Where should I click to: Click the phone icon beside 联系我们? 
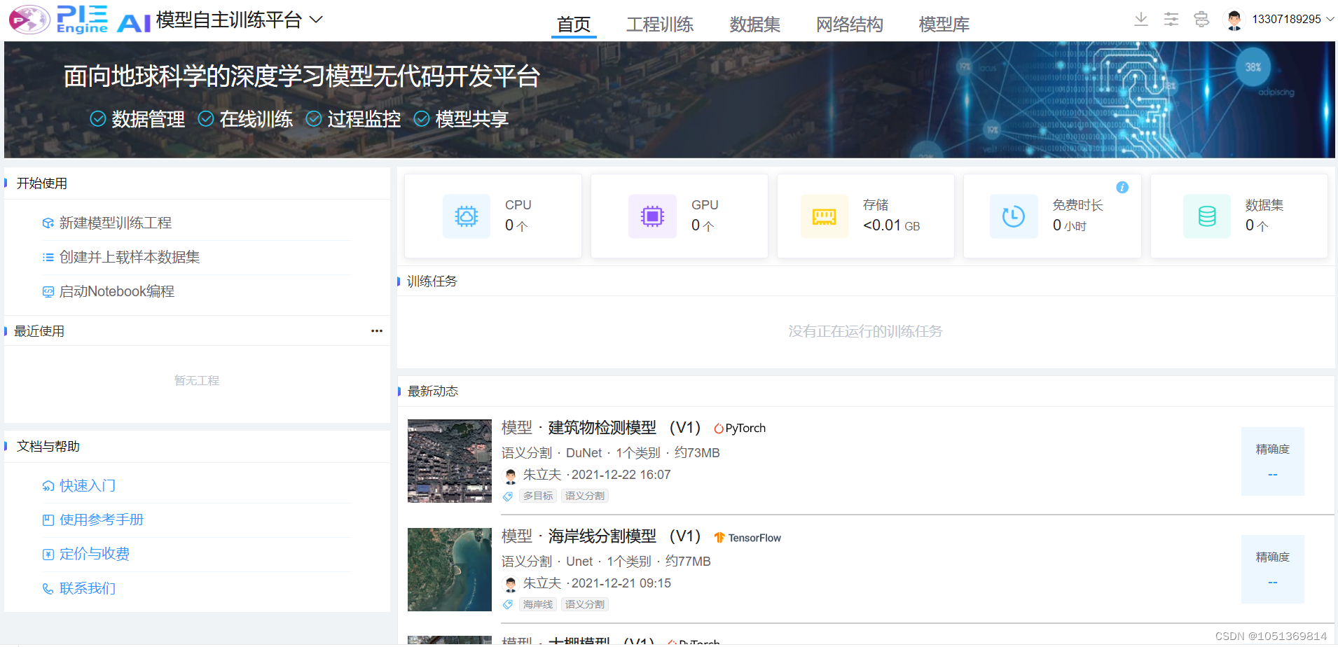click(48, 589)
